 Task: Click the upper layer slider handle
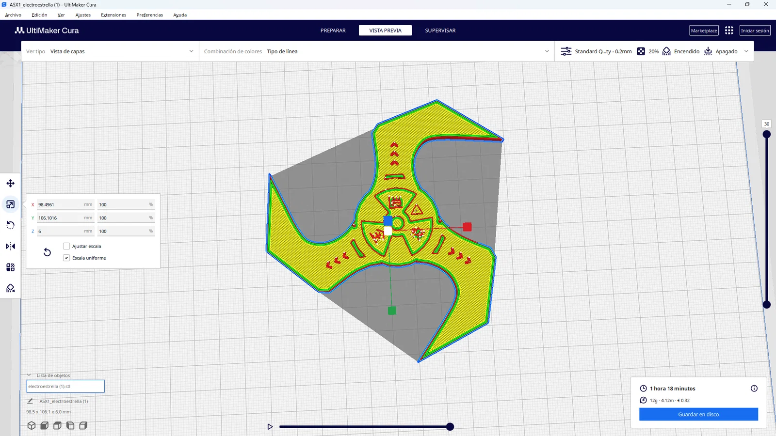[767, 134]
